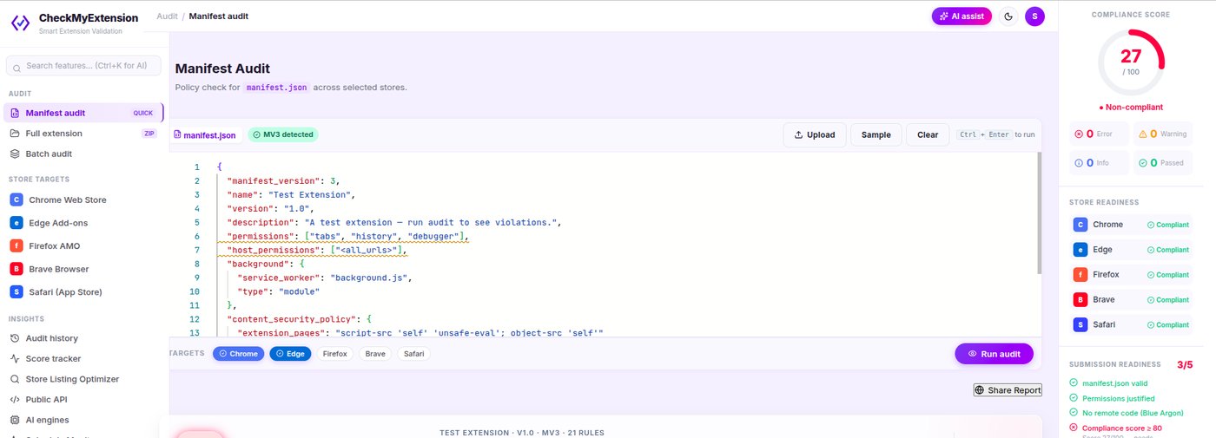Select Manifest audit in the sidebar

83,113
